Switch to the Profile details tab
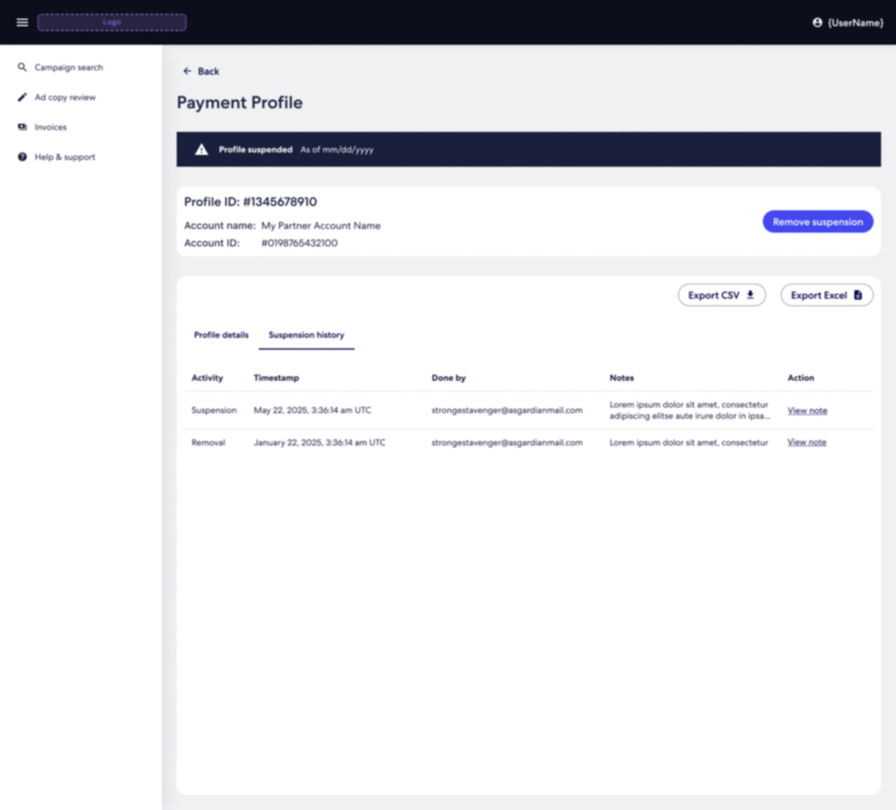This screenshot has height=810, width=896. [x=221, y=335]
